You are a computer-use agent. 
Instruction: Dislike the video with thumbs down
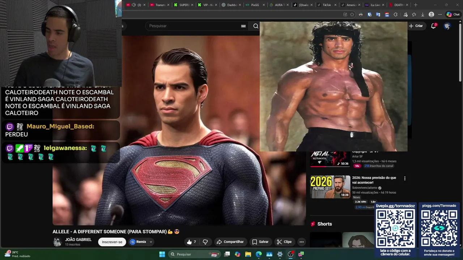205,242
